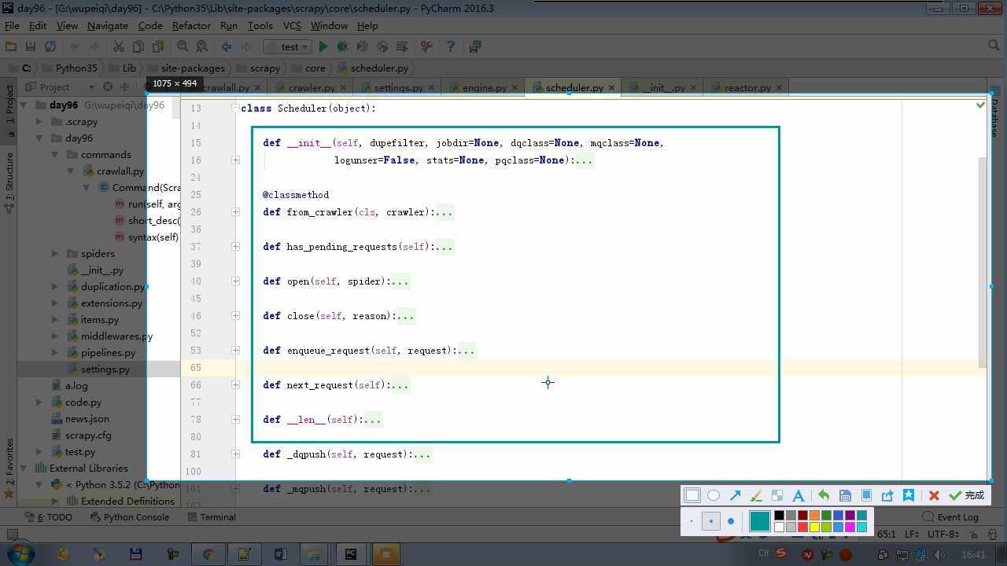Expand the spiders folder

click(x=55, y=254)
